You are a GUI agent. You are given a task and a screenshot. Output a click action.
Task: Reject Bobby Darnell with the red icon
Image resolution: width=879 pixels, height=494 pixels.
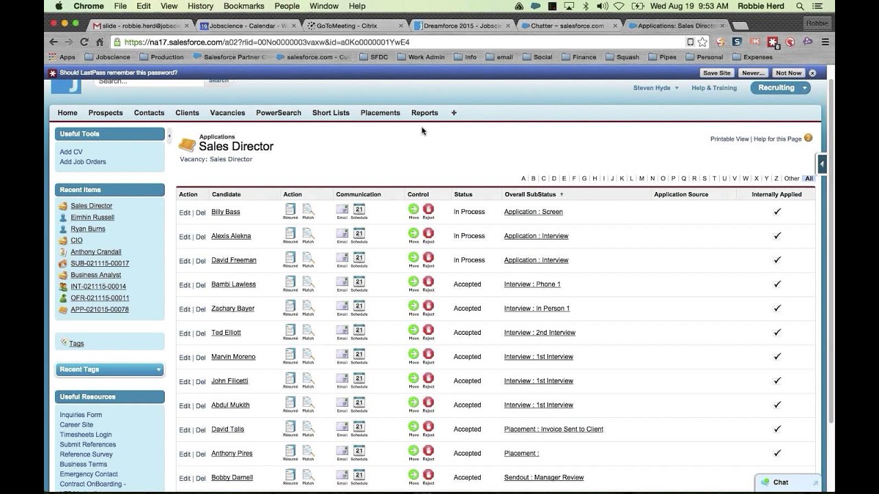click(x=429, y=474)
